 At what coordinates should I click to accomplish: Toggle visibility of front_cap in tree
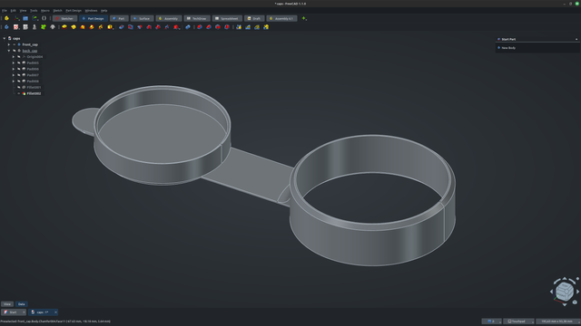click(15, 44)
